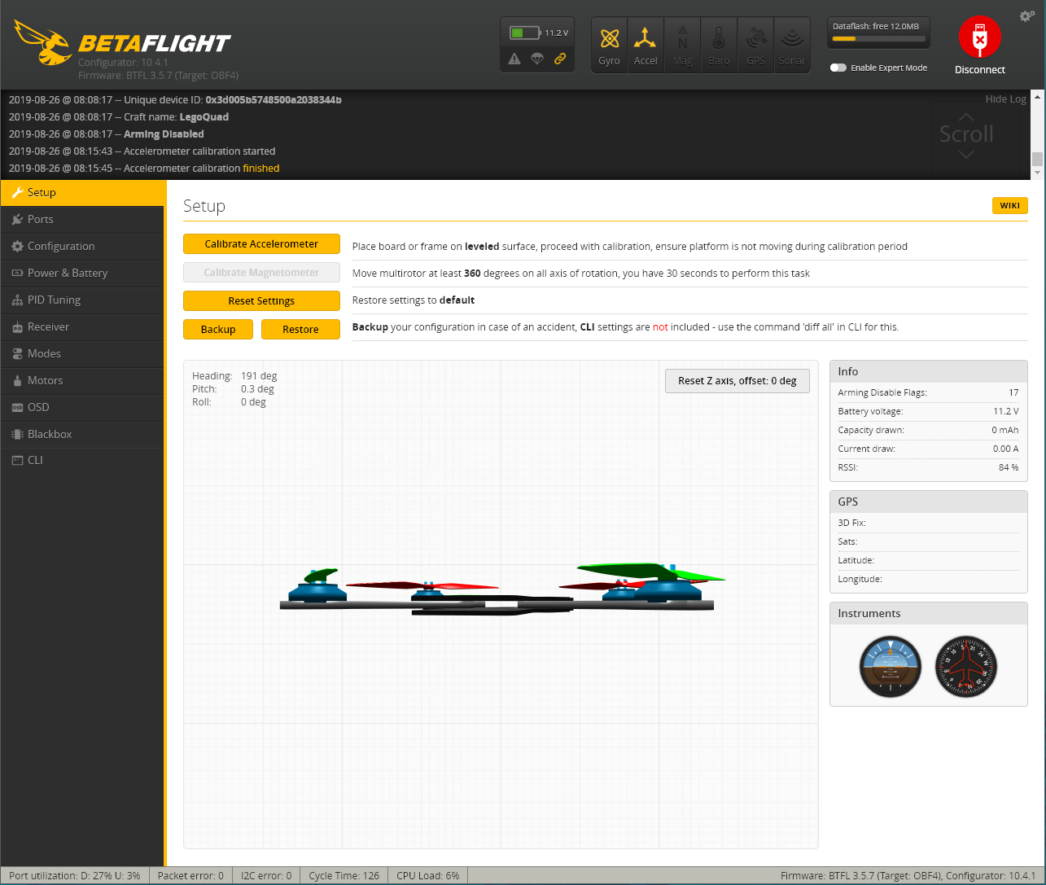Click the Calibrate Accelerometer button
This screenshot has height=885, width=1046.
click(x=261, y=244)
